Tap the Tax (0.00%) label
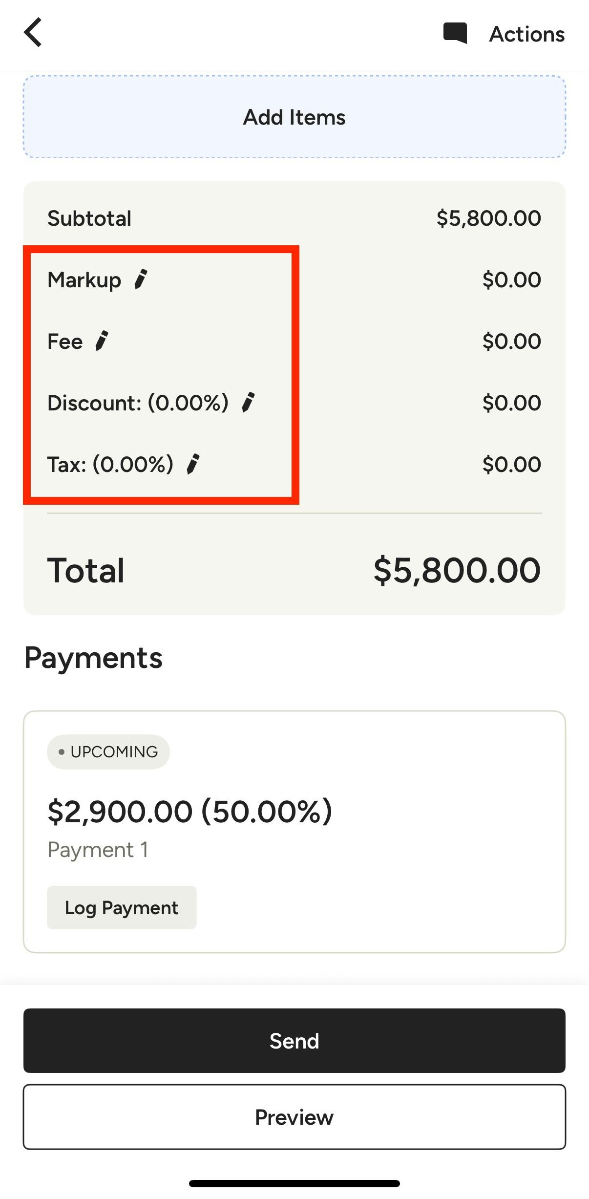589x1199 pixels. 110,465
